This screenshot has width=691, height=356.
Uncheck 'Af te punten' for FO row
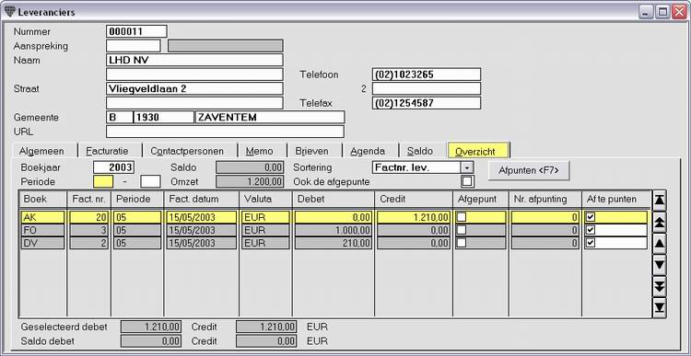[x=591, y=230]
